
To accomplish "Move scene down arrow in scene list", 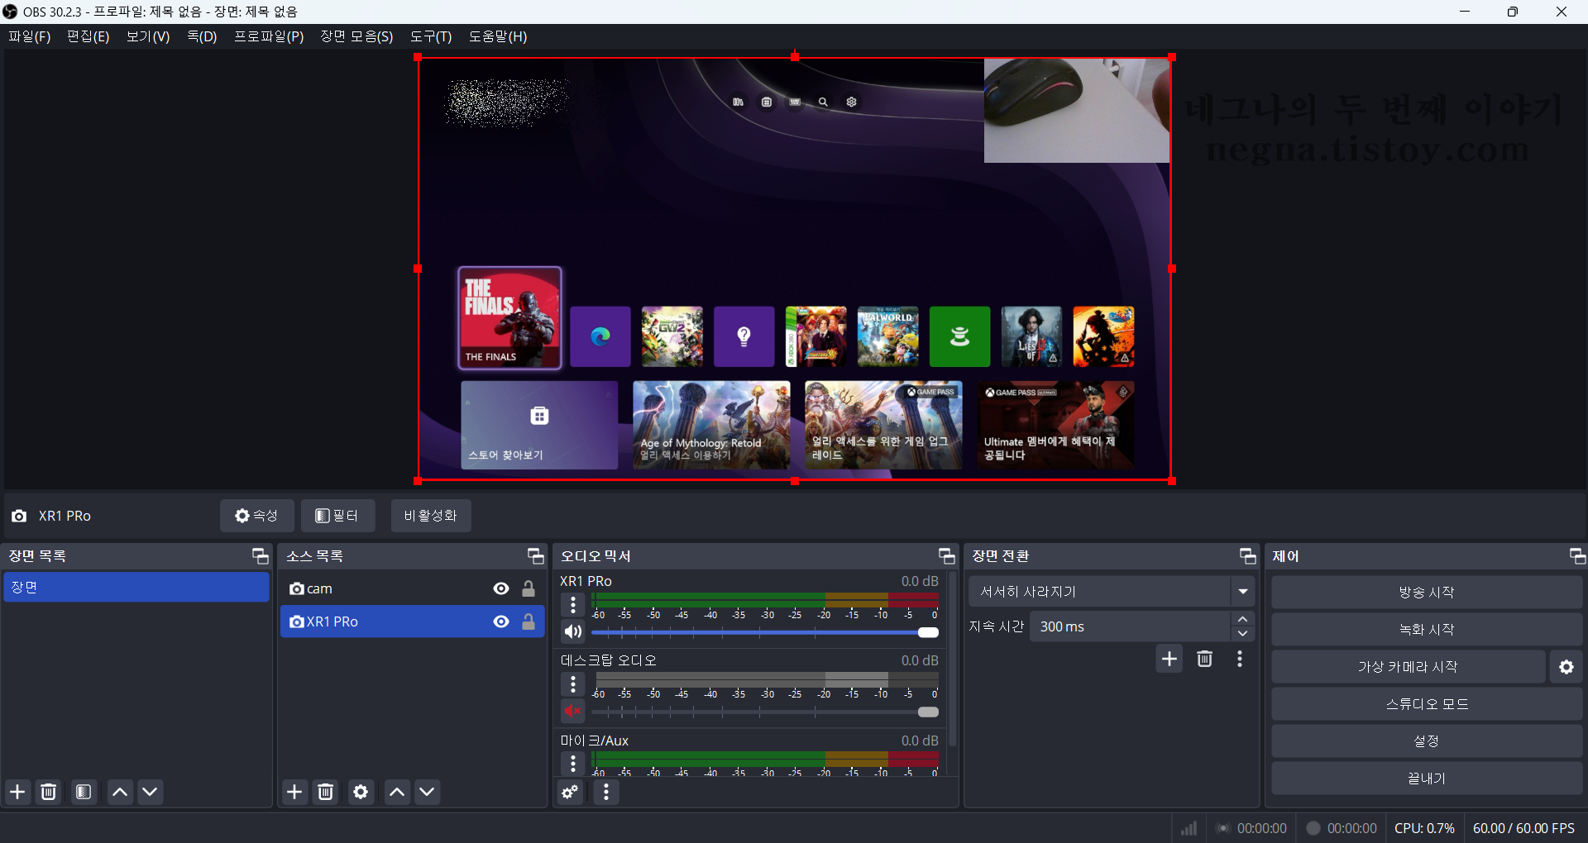I will coord(150,792).
